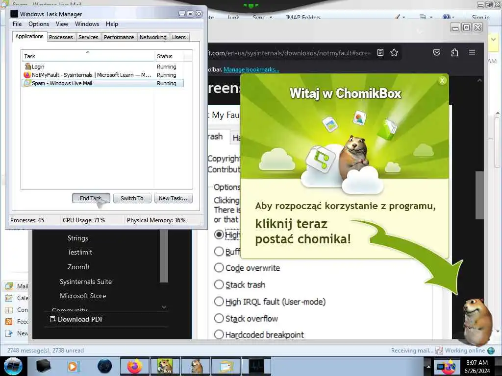Click the Receiving mail status icon

439,351
